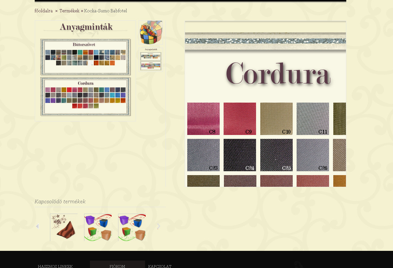Show previous related products with left arrow
This screenshot has height=268, width=393.
[37, 226]
